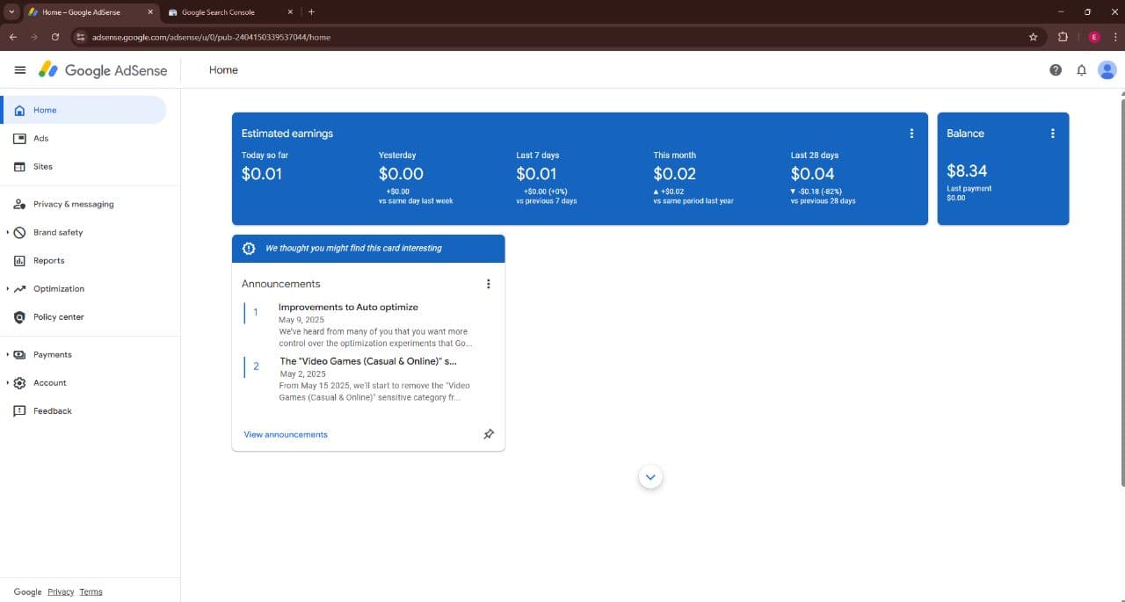View site information in the address bar
This screenshot has height=602, width=1125.
80,37
